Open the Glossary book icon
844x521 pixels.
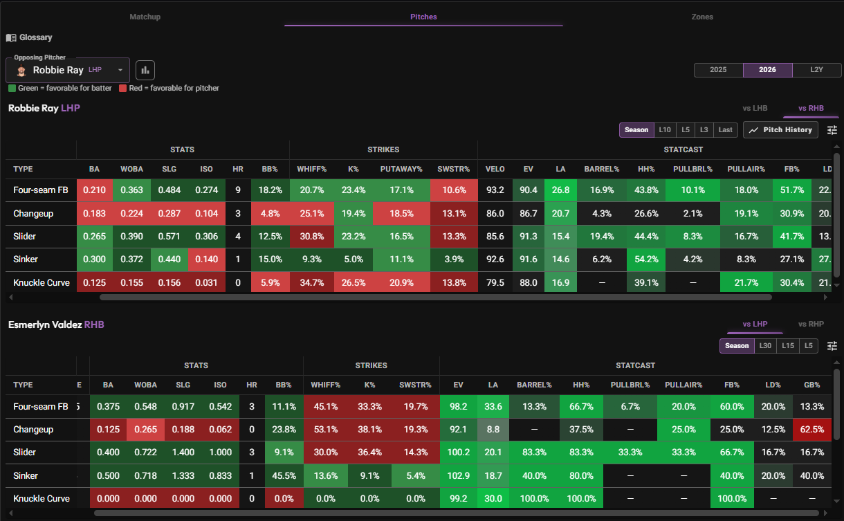[11, 37]
